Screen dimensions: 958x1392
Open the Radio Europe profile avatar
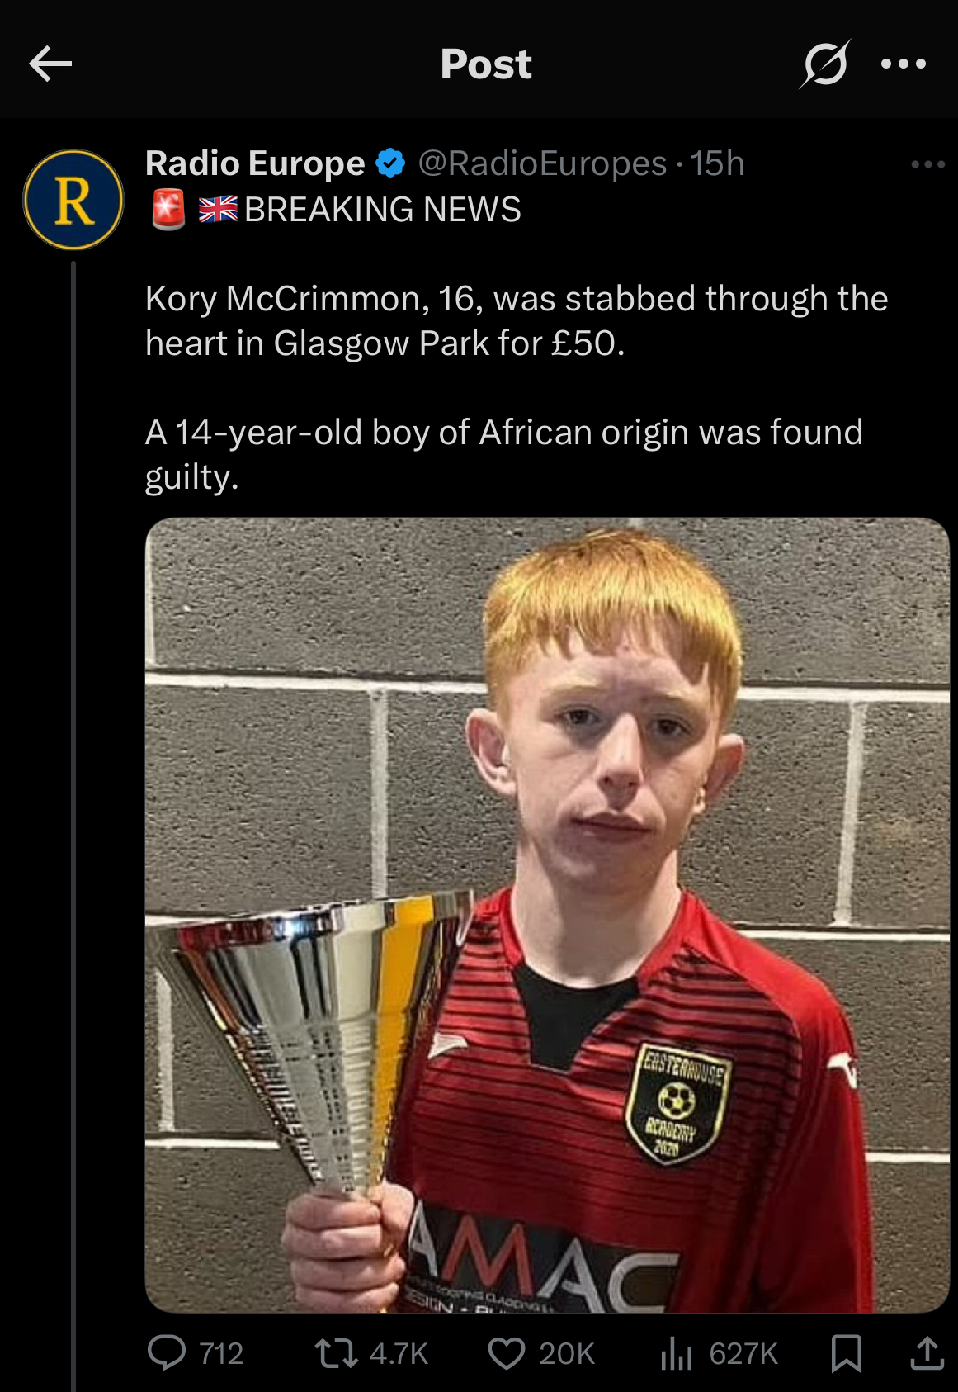pyautogui.click(x=73, y=200)
